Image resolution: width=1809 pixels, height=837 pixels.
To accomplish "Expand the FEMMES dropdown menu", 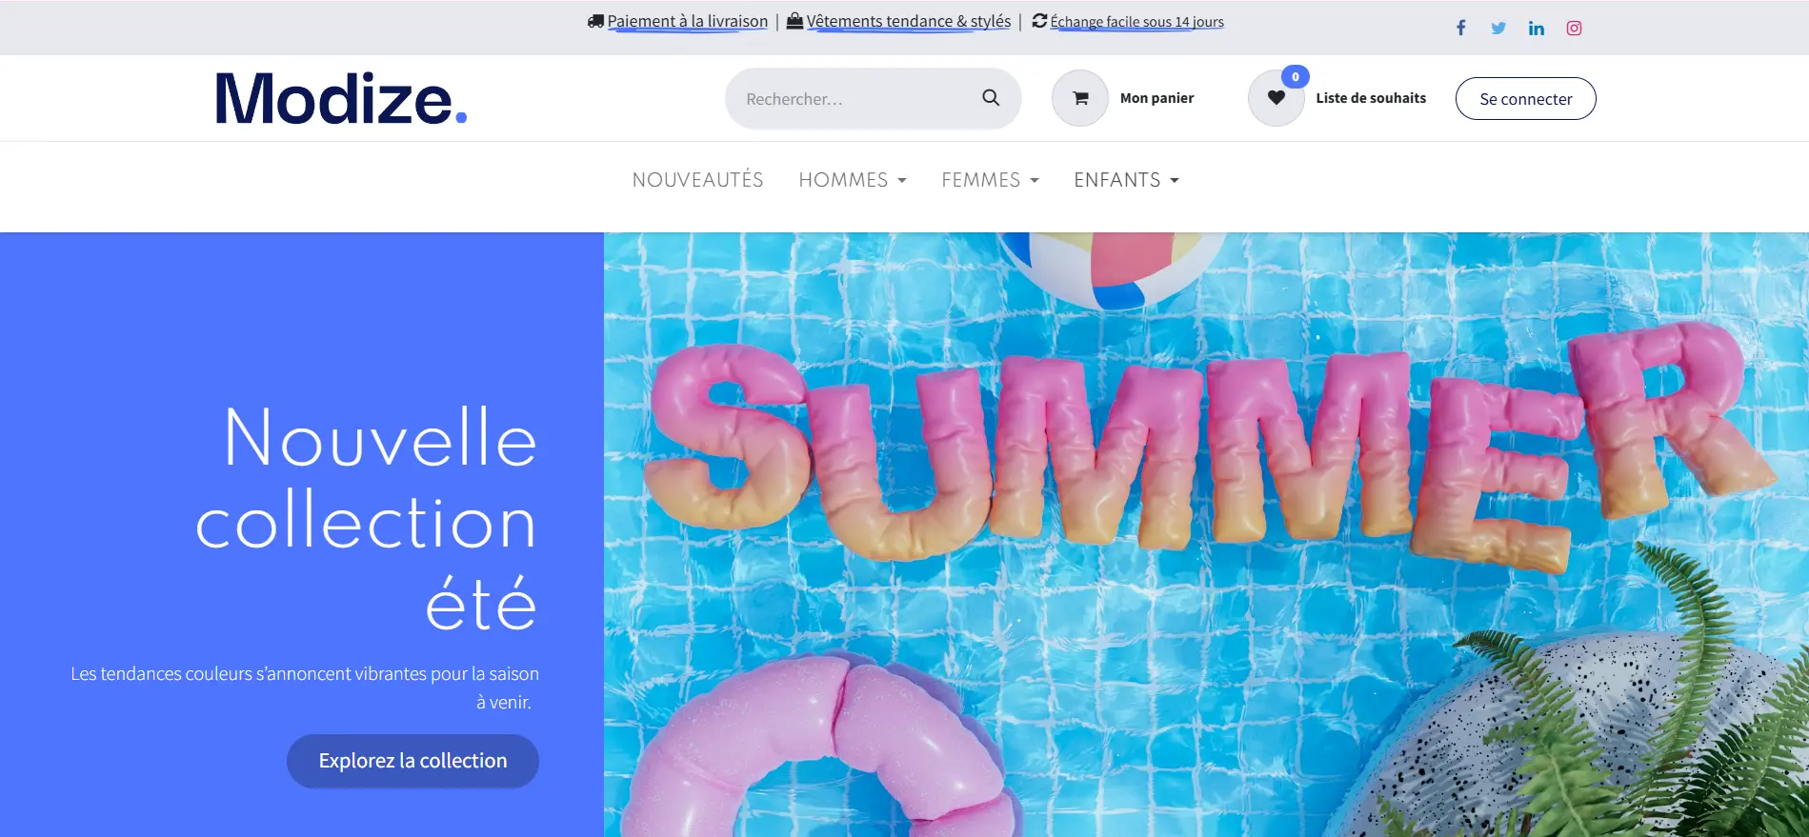I will [x=990, y=180].
